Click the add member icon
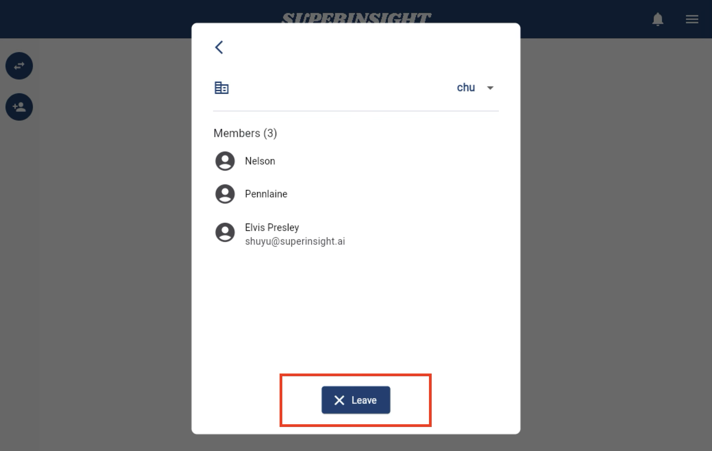The image size is (712, 451). click(19, 107)
